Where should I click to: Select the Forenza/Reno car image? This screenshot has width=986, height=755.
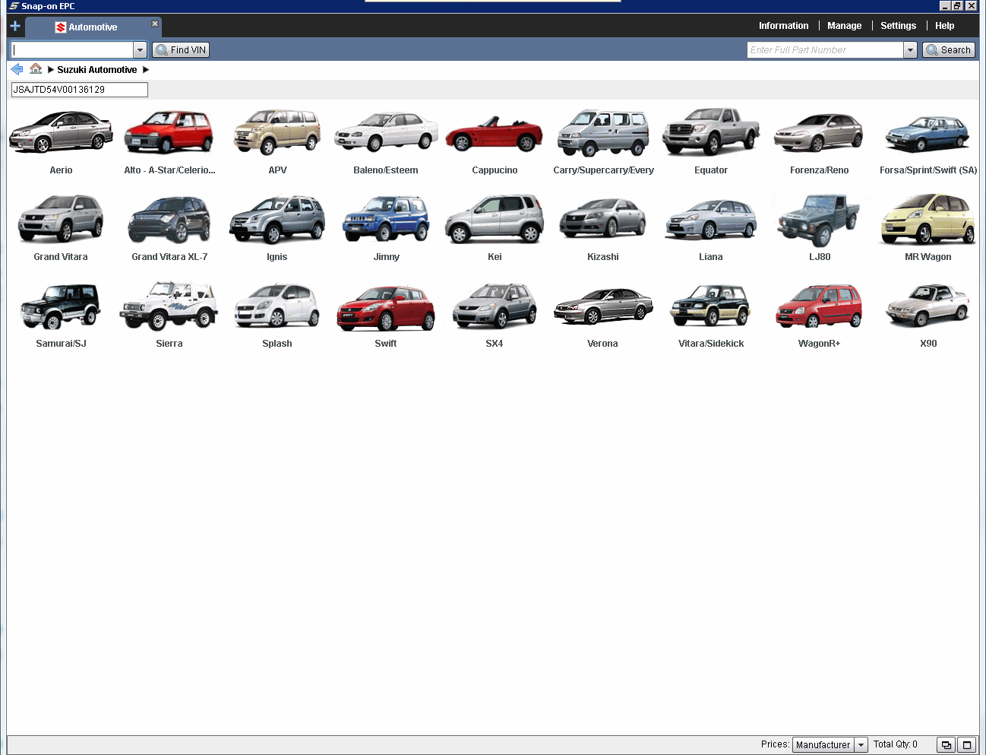click(x=819, y=132)
